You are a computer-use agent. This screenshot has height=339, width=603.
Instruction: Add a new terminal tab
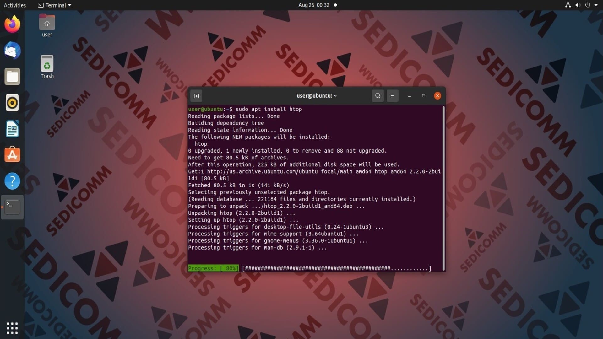click(x=196, y=96)
